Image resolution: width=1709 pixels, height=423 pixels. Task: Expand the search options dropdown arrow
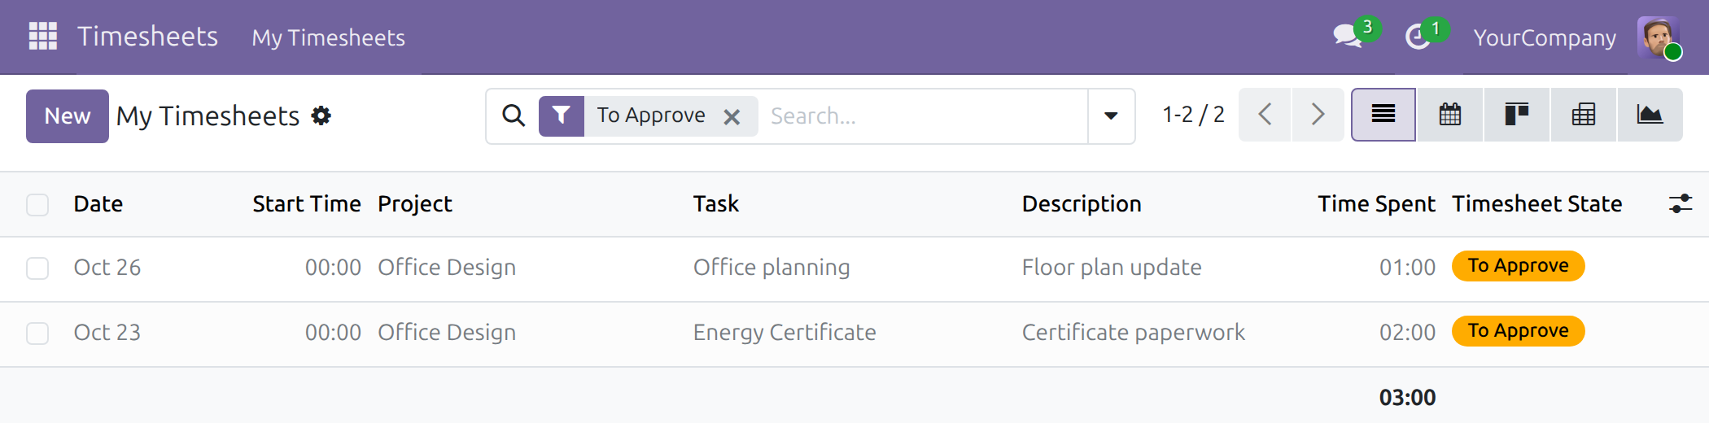pyautogui.click(x=1111, y=116)
